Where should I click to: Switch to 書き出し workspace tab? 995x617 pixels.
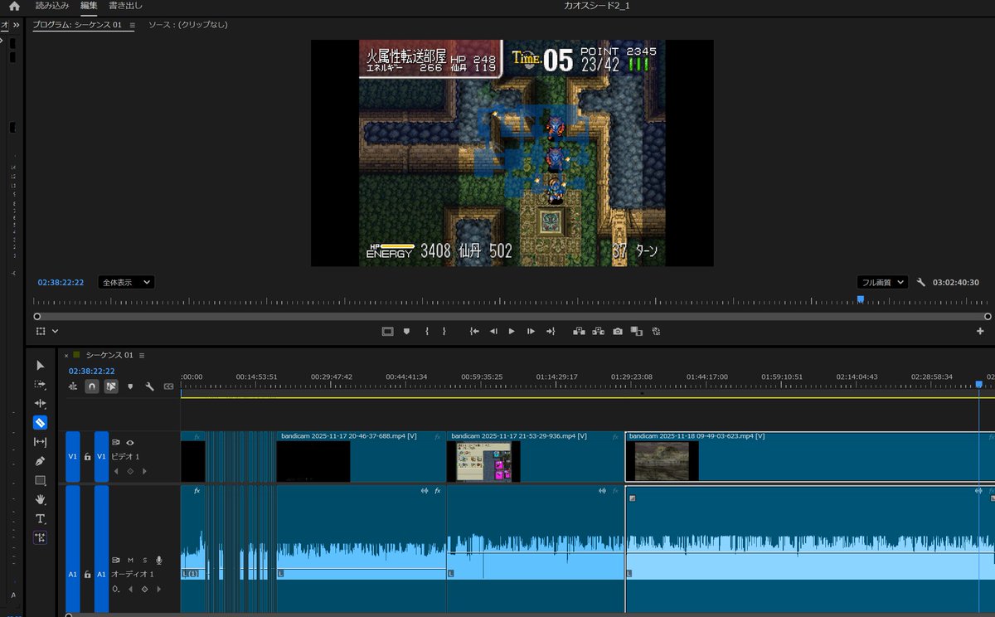pos(125,6)
